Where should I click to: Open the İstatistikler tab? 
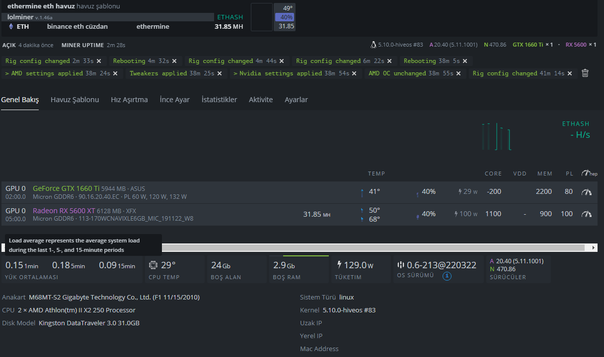tap(219, 100)
